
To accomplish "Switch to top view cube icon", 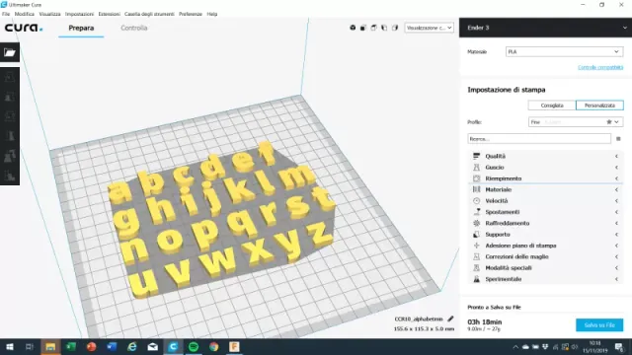I will click(373, 28).
